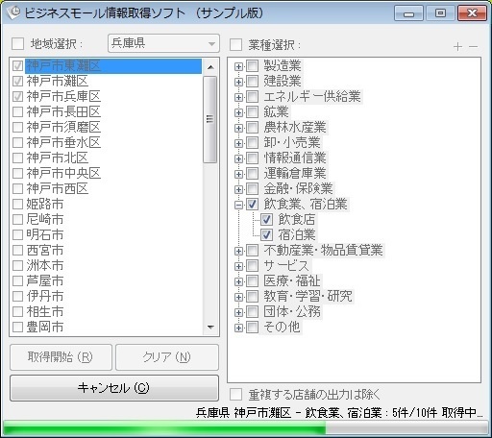The height and width of the screenshot is (438, 492).
Task: Expand the エネルギー供給業 node
Action: click(x=238, y=97)
